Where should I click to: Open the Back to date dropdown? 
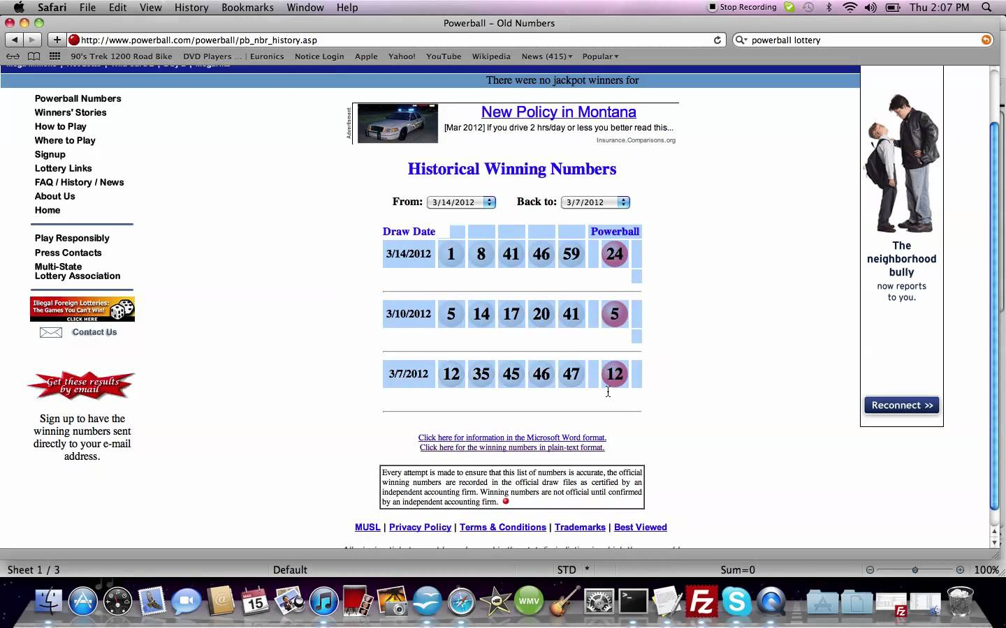tap(595, 202)
